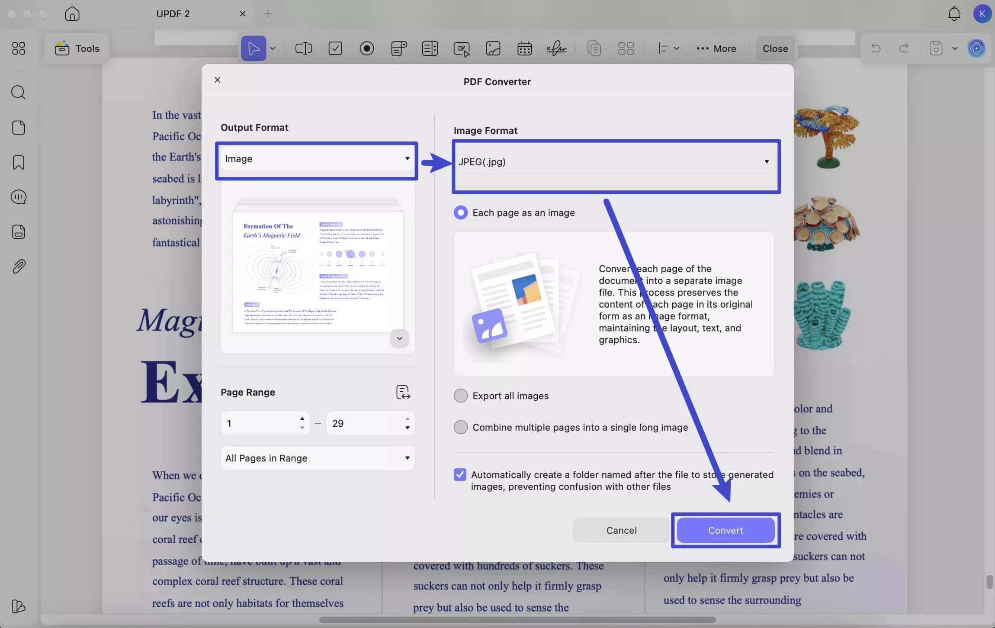
Task: Click the Convert button
Action: (x=725, y=530)
